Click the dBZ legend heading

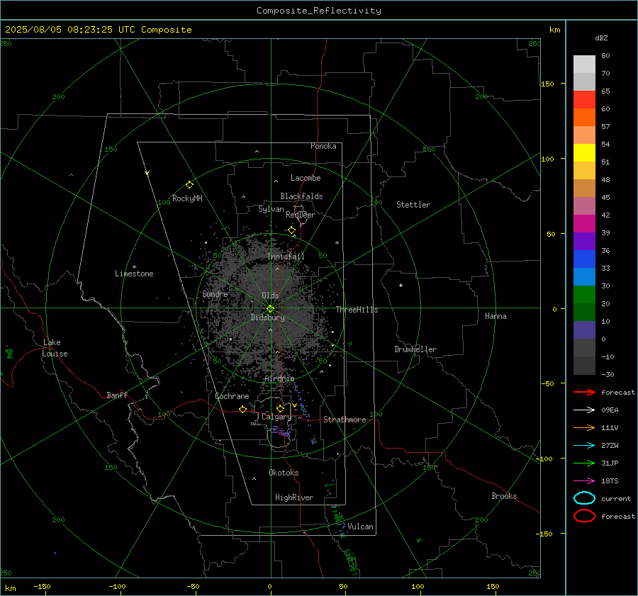click(601, 38)
